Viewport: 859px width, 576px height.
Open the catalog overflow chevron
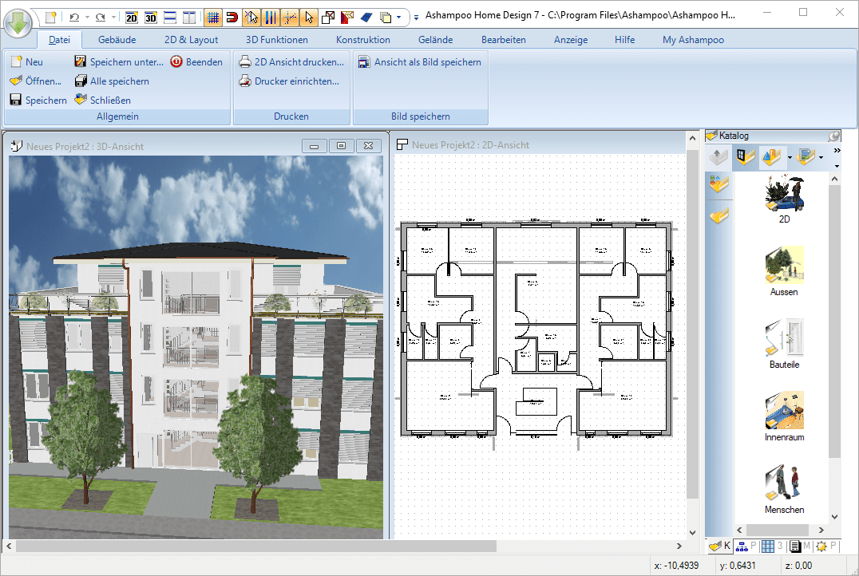[x=837, y=149]
